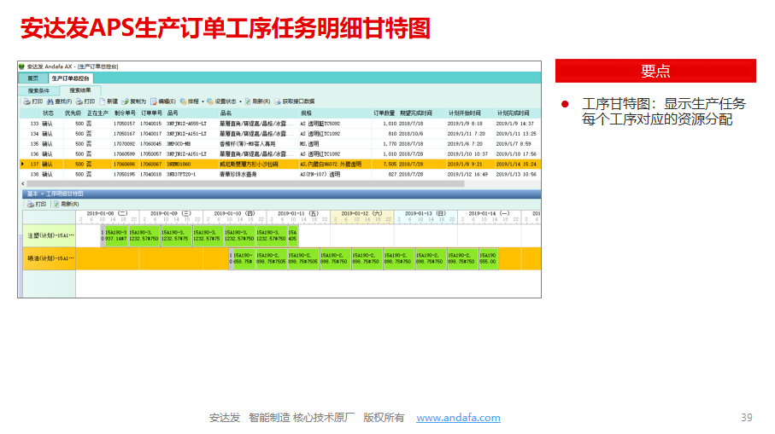Switch to the 搜索条件 search criteria tab

tap(39, 90)
